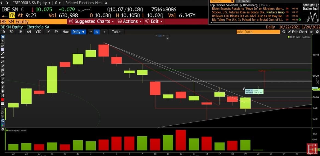Click the annotate pencil-square icon beside Edit Chart
320x156 pixels.
click(x=312, y=32)
